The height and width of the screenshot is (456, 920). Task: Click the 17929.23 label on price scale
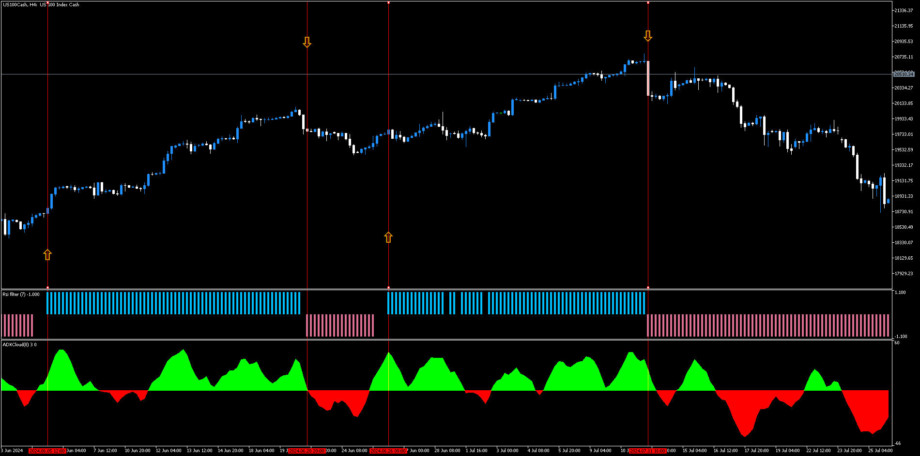click(x=904, y=274)
